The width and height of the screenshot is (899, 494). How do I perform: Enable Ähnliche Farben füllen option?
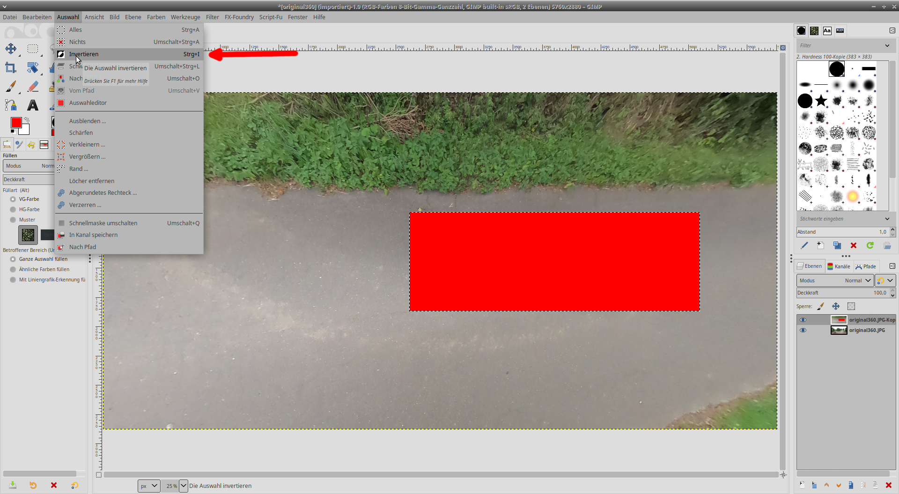click(13, 269)
